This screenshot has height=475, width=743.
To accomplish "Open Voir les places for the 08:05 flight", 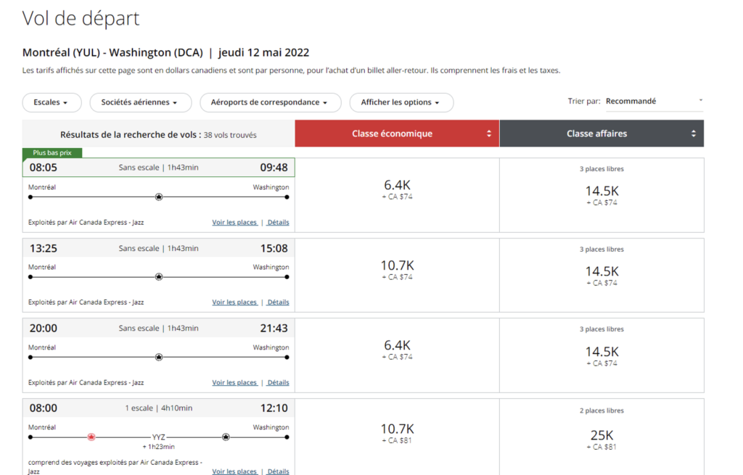I will (235, 223).
